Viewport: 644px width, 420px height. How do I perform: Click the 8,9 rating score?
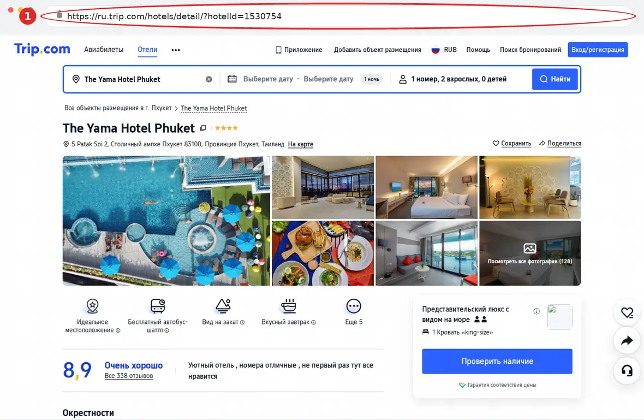click(77, 370)
